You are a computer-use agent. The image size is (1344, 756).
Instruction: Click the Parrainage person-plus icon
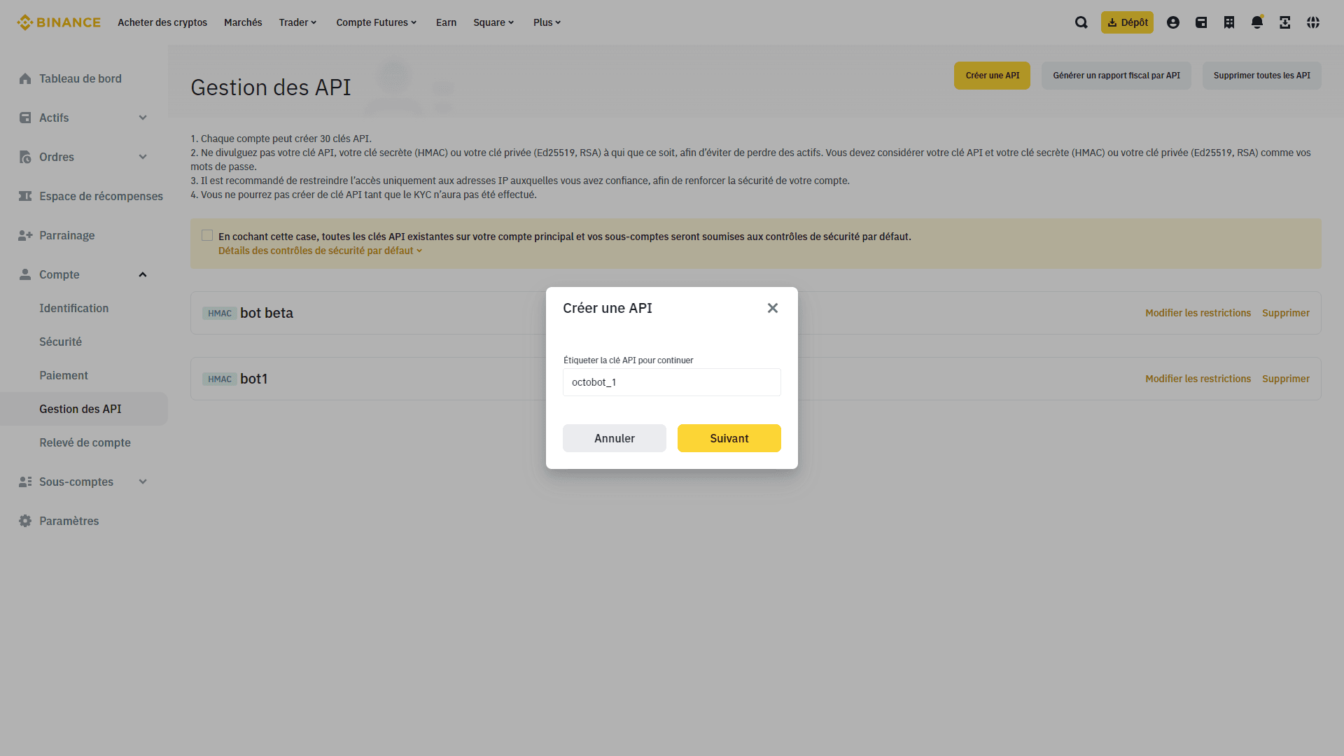click(x=25, y=235)
